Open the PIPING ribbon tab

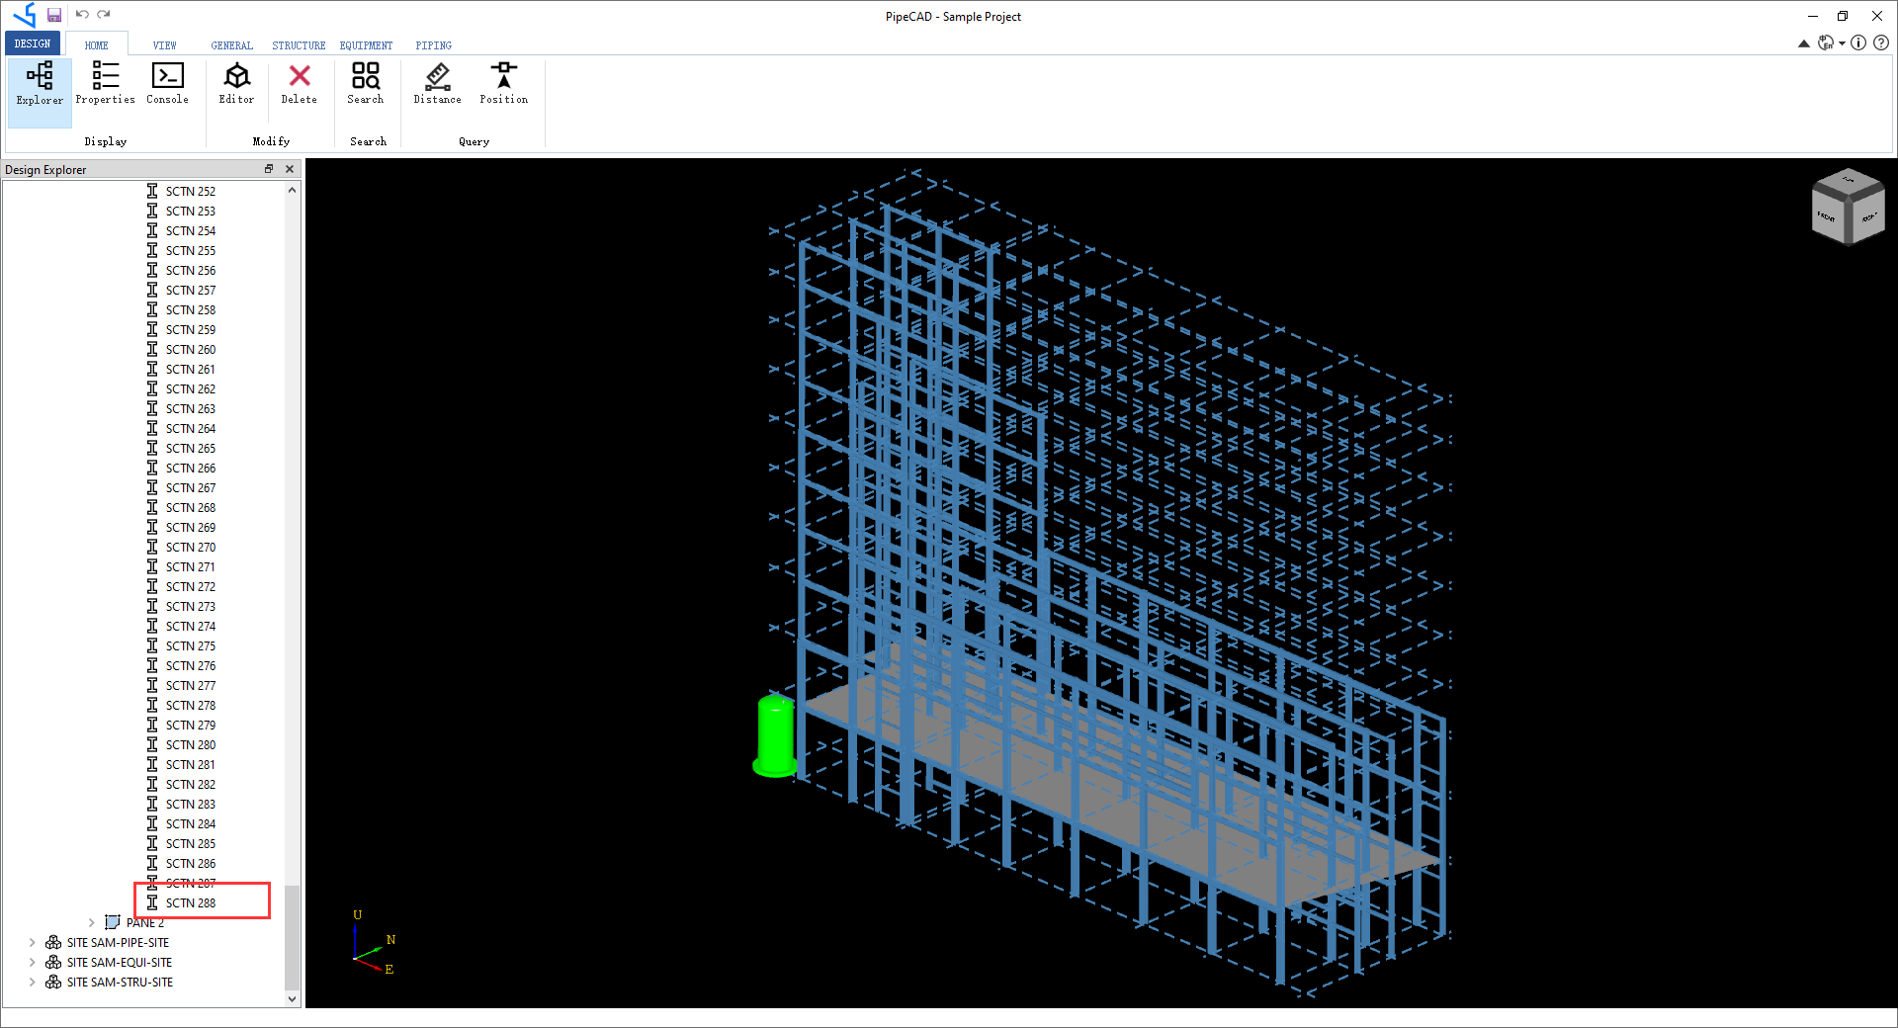[x=433, y=44]
